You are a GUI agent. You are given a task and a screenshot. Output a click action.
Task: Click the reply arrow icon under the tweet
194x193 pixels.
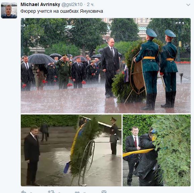coord(24,192)
